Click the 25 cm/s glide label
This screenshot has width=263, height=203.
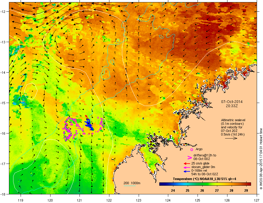pyautogui.click(x=200, y=163)
